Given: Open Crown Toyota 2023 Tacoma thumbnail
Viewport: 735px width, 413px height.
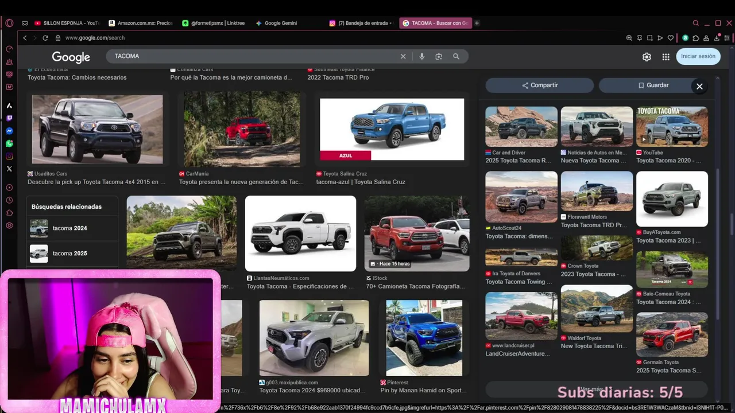Looking at the screenshot, I should click(x=597, y=248).
